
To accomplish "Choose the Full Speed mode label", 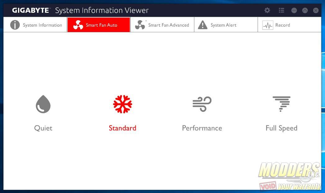I will click(x=282, y=128).
